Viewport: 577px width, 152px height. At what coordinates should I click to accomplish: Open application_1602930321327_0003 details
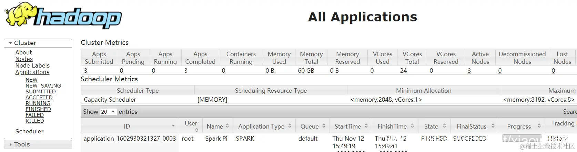130,139
